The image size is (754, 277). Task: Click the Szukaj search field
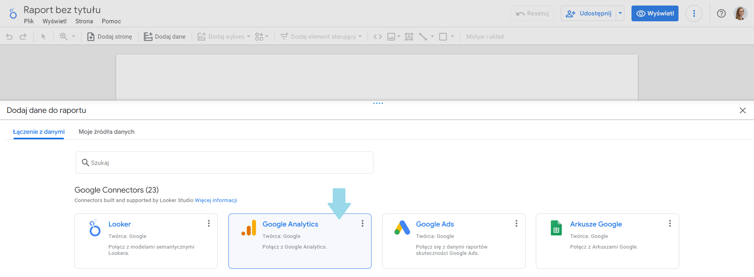point(224,163)
